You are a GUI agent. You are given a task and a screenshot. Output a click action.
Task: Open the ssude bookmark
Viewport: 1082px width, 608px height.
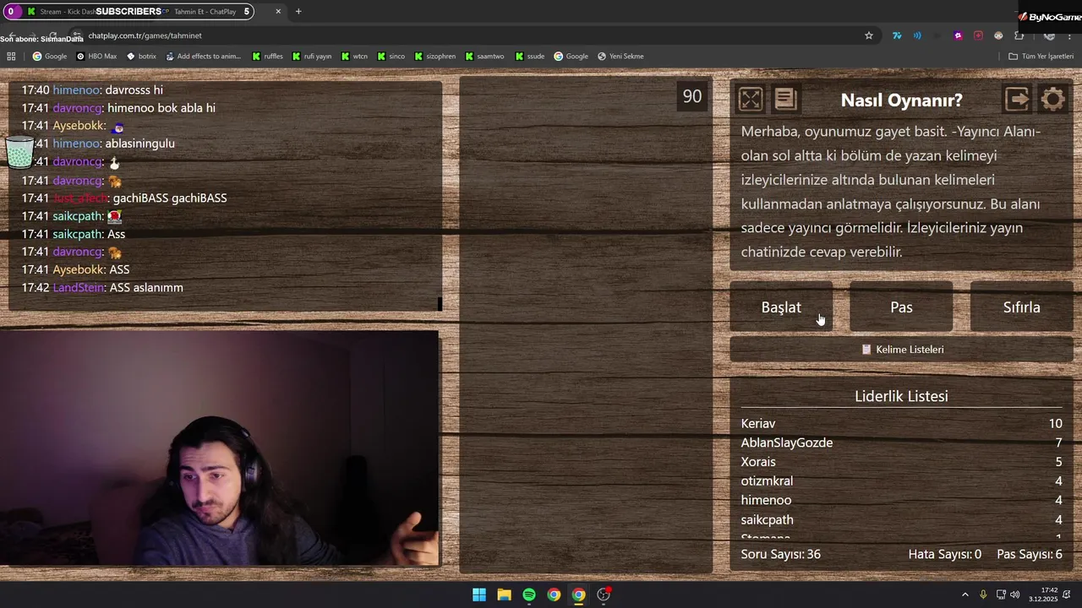click(x=529, y=57)
